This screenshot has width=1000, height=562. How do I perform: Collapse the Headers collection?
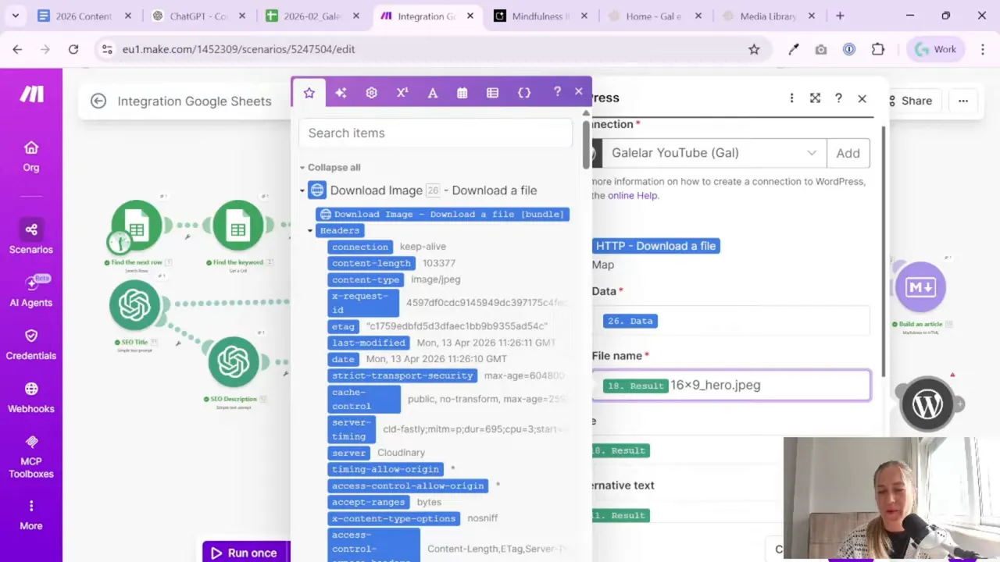[x=310, y=230]
